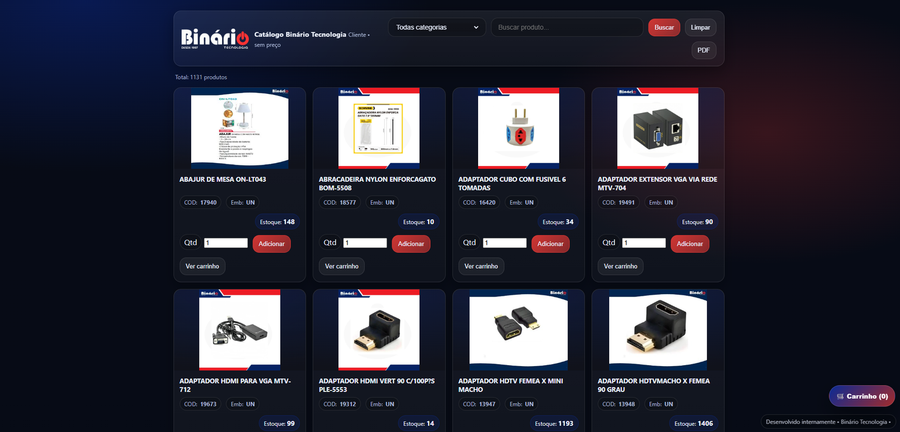Click the Estoque: 1193 badge

[x=554, y=424]
